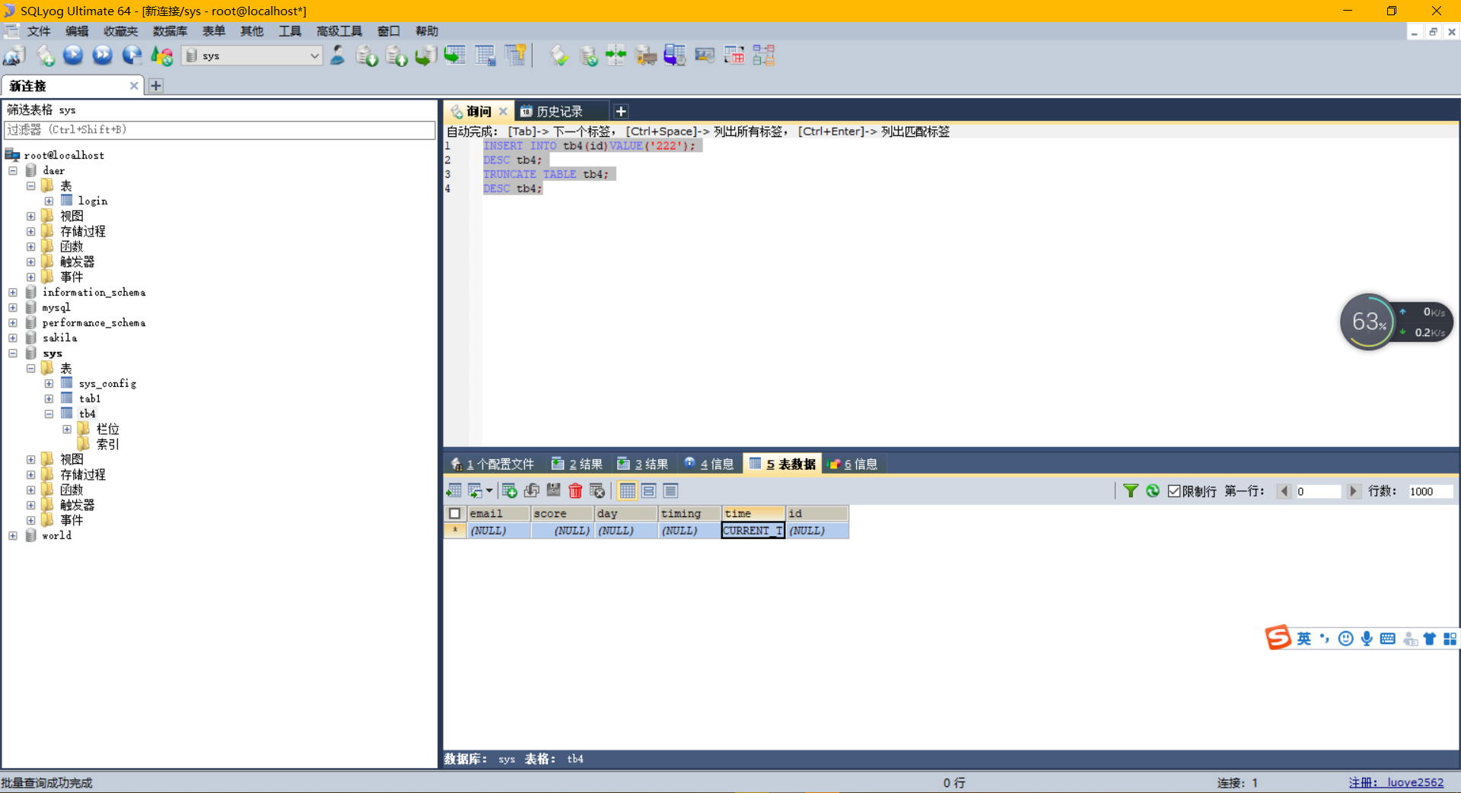Screen dimensions: 1461x793
Task: Expand the world database node
Action: (x=13, y=535)
